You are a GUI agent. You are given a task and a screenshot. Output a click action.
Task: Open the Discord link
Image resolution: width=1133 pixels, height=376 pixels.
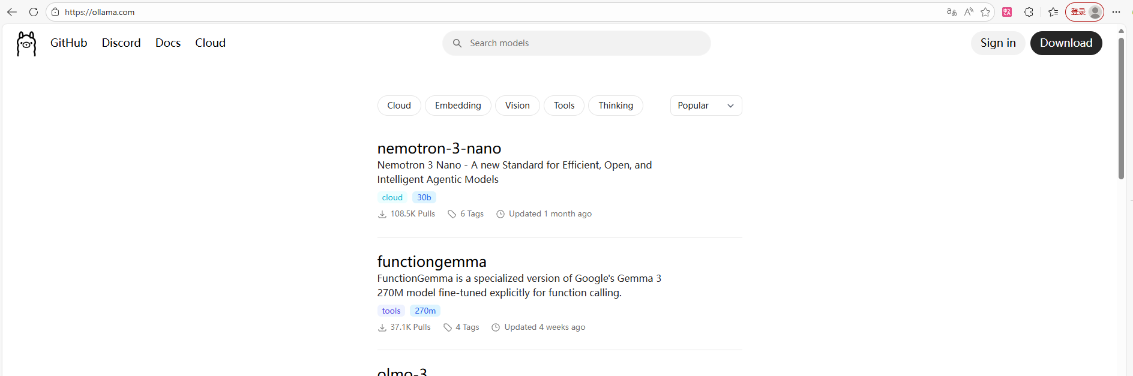121,43
